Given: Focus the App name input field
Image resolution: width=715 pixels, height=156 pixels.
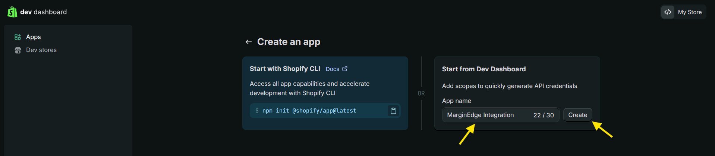Looking at the screenshot, I should [x=485, y=115].
